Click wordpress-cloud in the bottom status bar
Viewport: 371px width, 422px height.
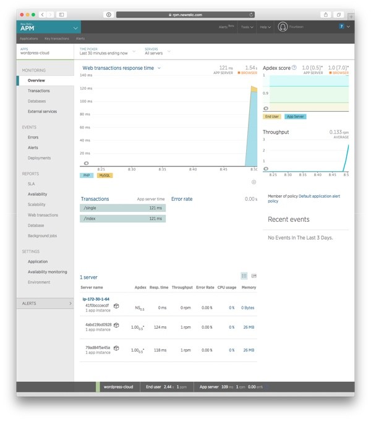tap(118, 387)
